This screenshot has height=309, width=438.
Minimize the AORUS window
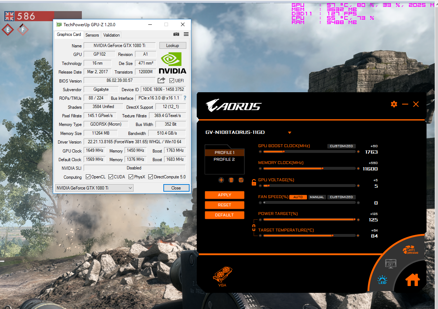405,104
